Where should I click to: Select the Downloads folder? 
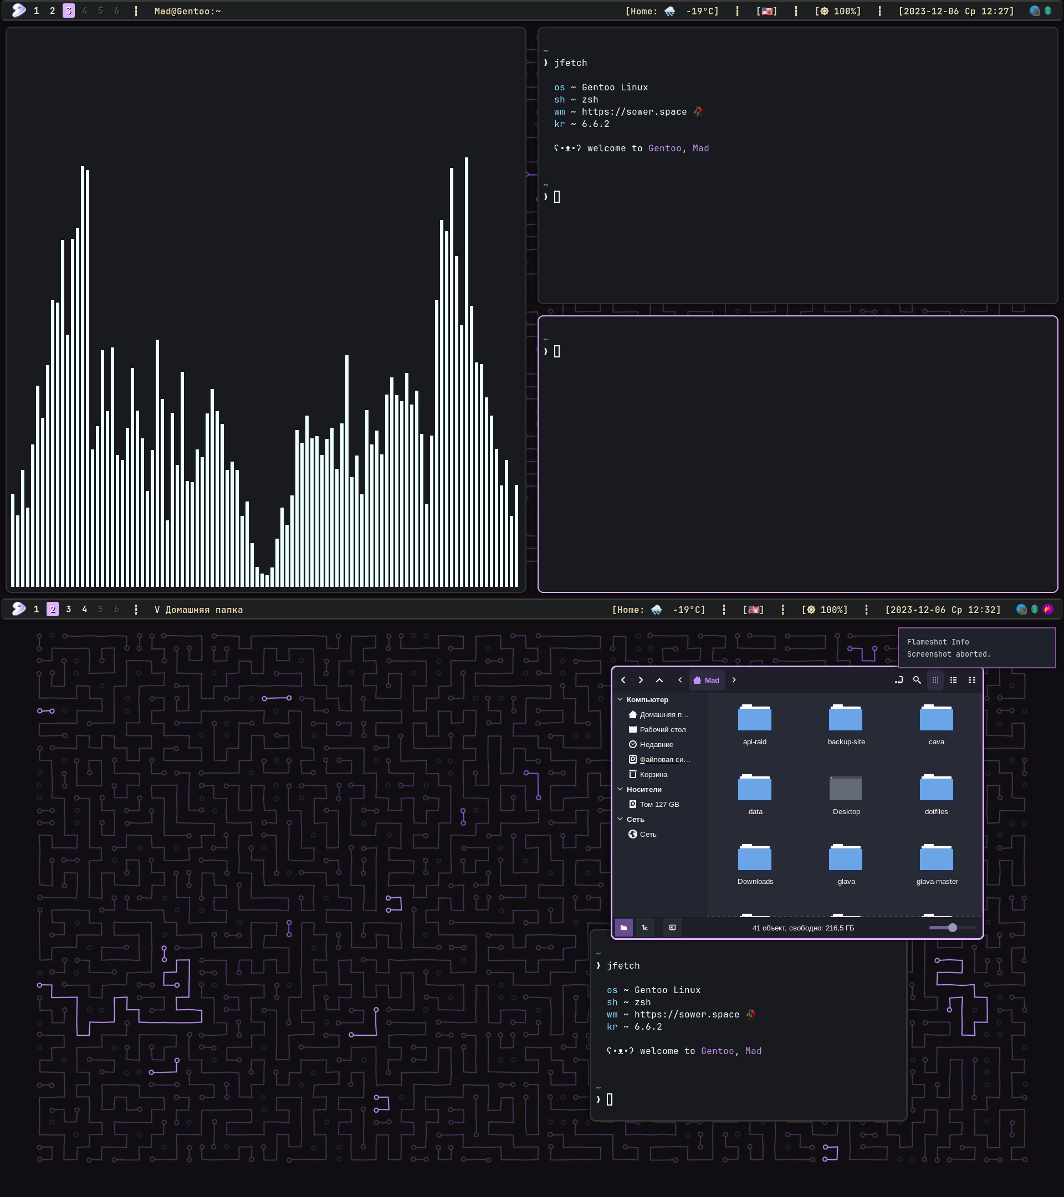click(x=755, y=864)
